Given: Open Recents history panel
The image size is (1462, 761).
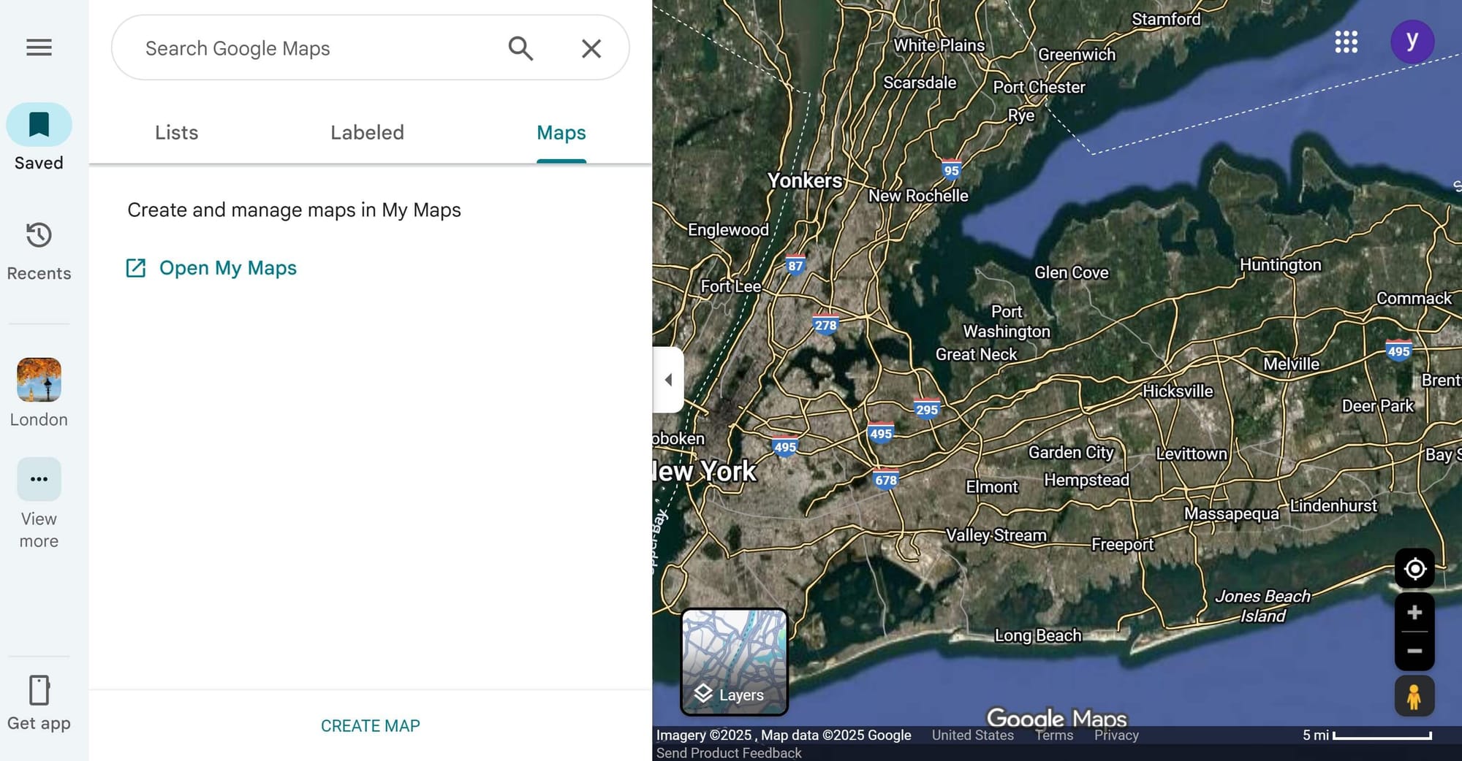Looking at the screenshot, I should tap(39, 236).
